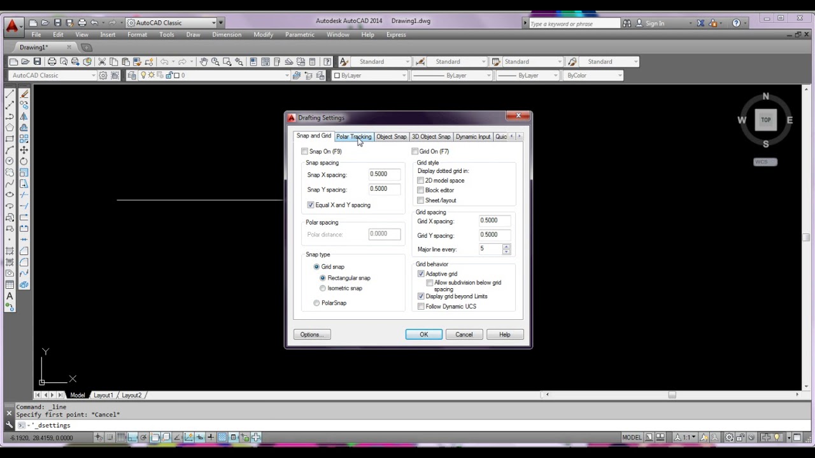Open Layer Properties Manager icon
The height and width of the screenshot is (458, 815).
pyautogui.click(x=132, y=75)
